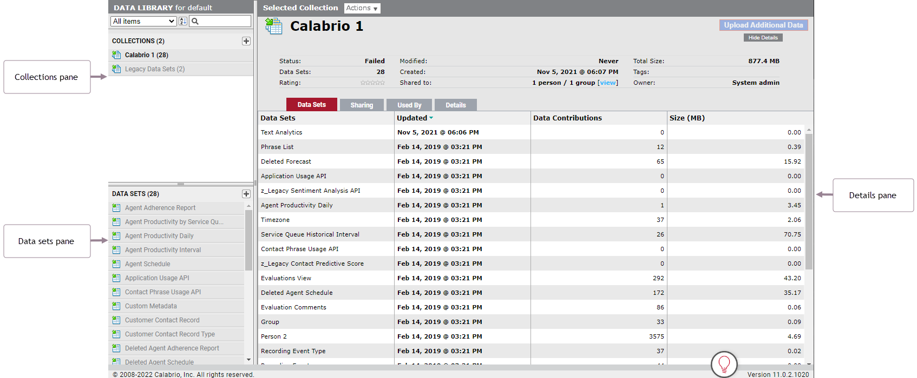Open the Used By tab
917x378 pixels.
click(409, 105)
